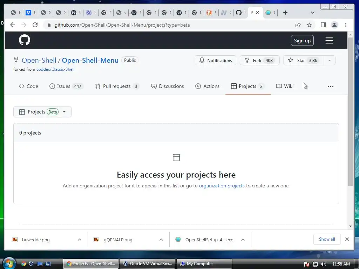Expand options for buwedde.png download
Image resolution: width=359 pixels, height=269 pixels.
click(x=80, y=240)
